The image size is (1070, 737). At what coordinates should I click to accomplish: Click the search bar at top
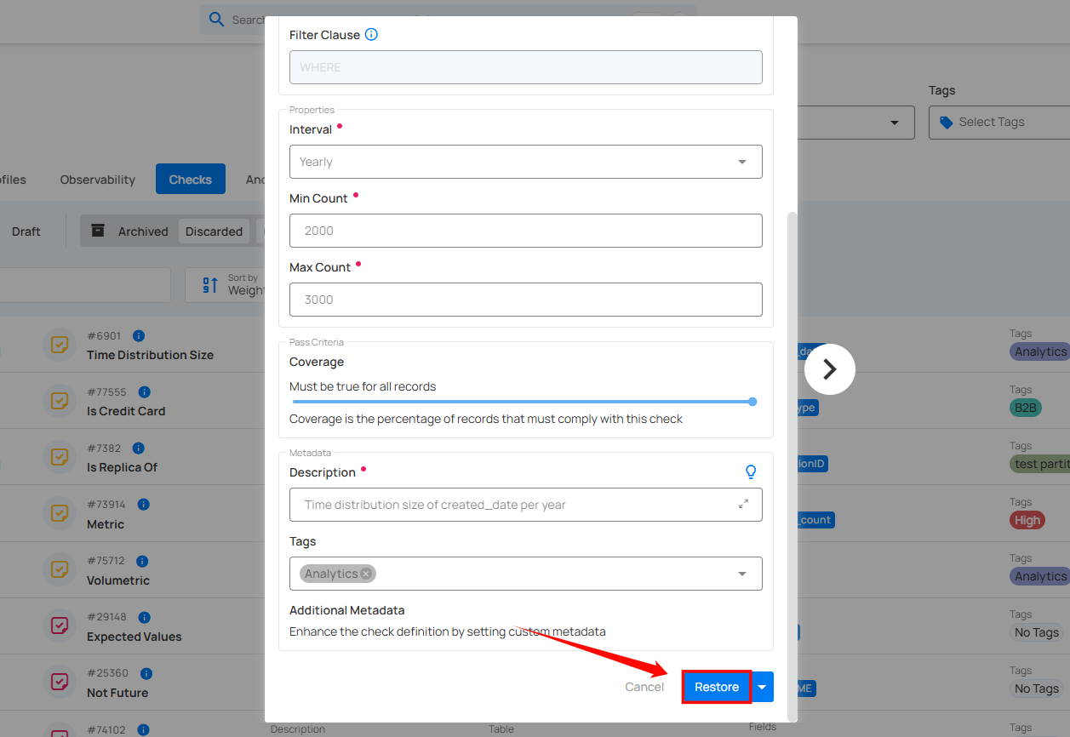click(448, 20)
